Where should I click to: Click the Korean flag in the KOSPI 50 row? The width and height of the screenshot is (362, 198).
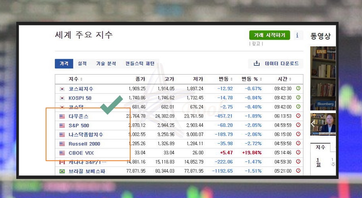[62, 98]
